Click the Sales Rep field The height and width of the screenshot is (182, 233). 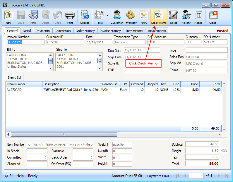coord(207,57)
